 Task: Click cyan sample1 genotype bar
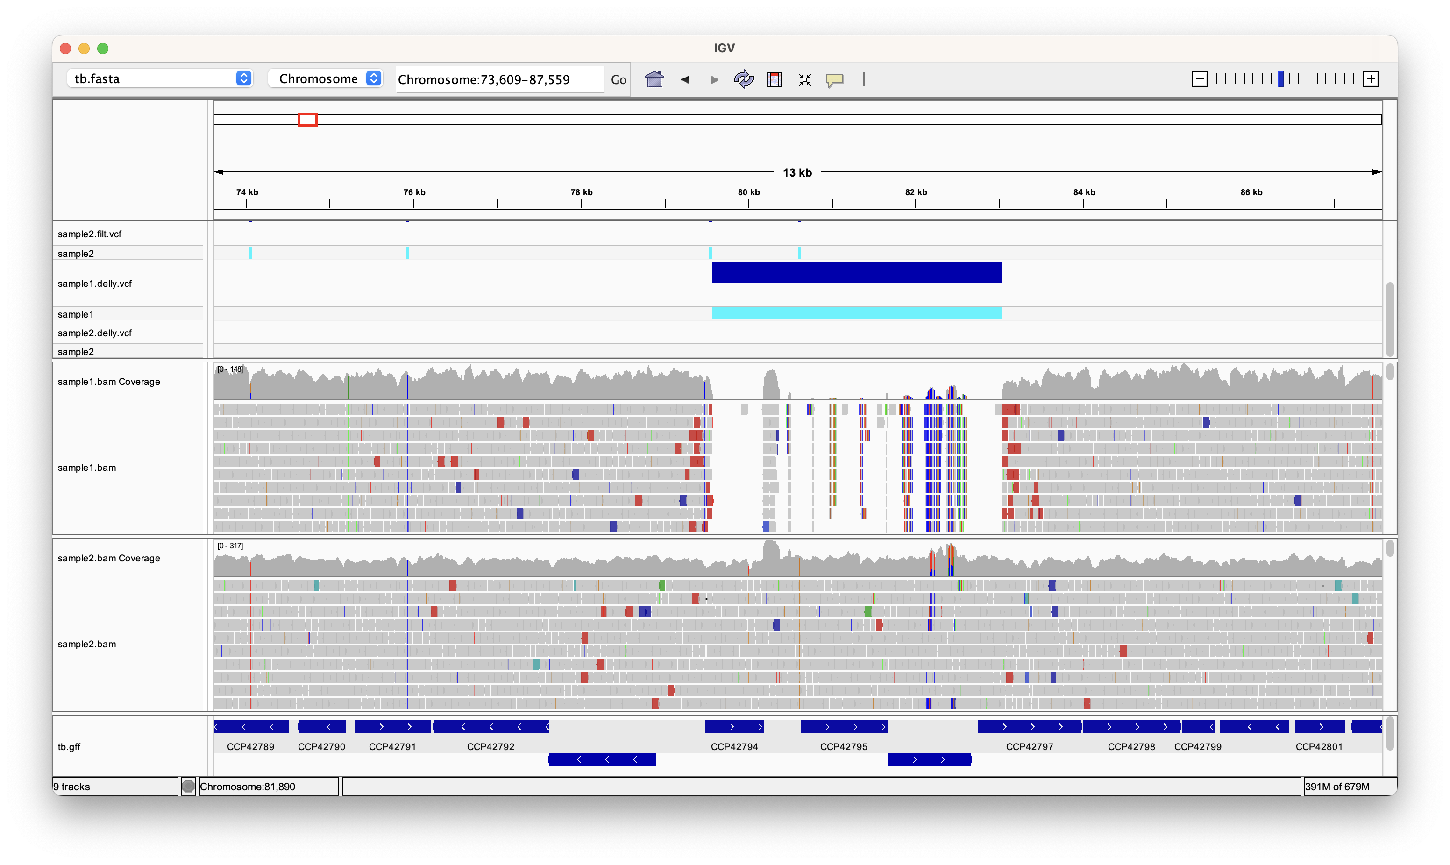(x=856, y=313)
